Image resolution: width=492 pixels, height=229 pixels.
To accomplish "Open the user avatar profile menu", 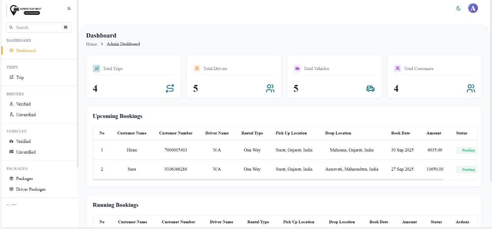I will pos(473,8).
